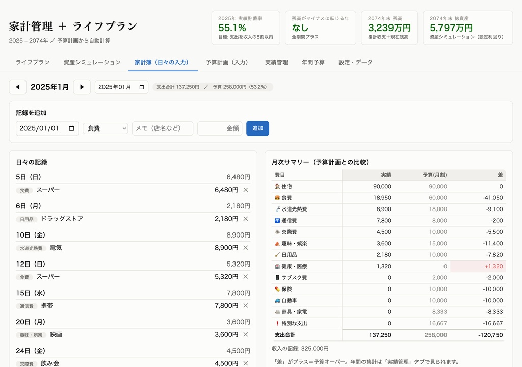Click the 食費 burger icon
The height and width of the screenshot is (367, 522).
pos(277,198)
